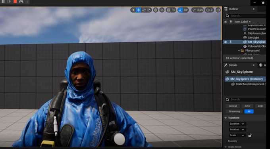
Task: Click the Mobility property label
Action: click(x=232, y=141)
